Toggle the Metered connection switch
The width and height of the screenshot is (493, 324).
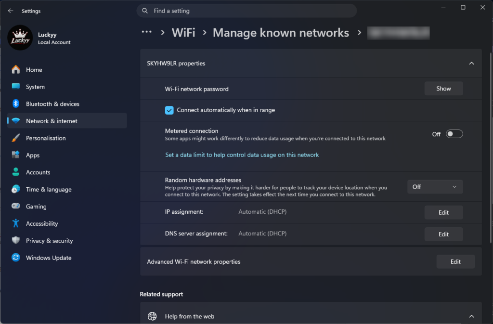(x=454, y=134)
